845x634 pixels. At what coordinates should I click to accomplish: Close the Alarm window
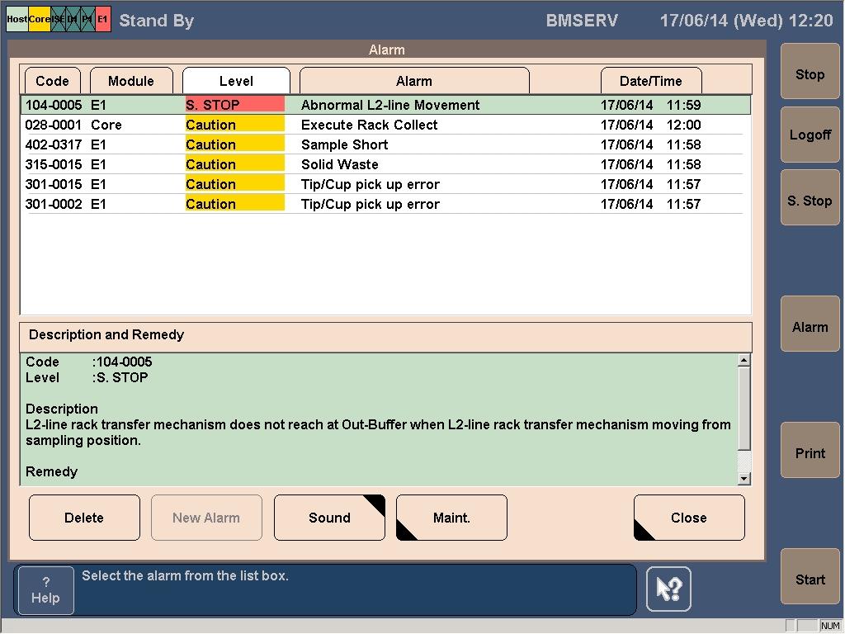pos(689,518)
